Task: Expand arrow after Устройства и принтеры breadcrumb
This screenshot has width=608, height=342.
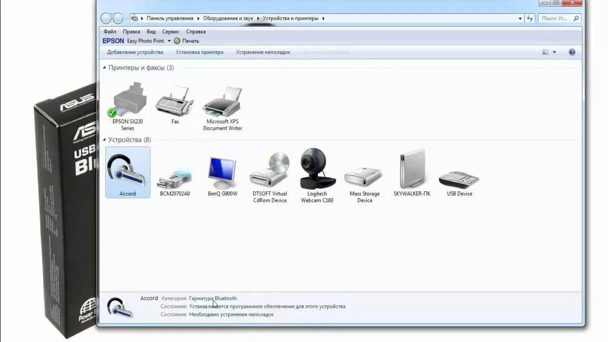Action: click(323, 19)
